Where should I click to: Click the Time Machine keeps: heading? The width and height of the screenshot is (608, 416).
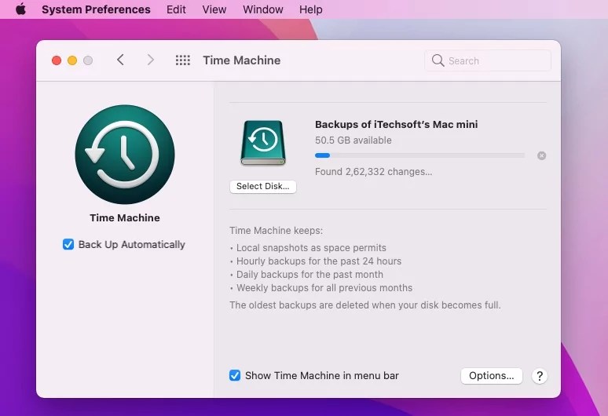tap(276, 231)
